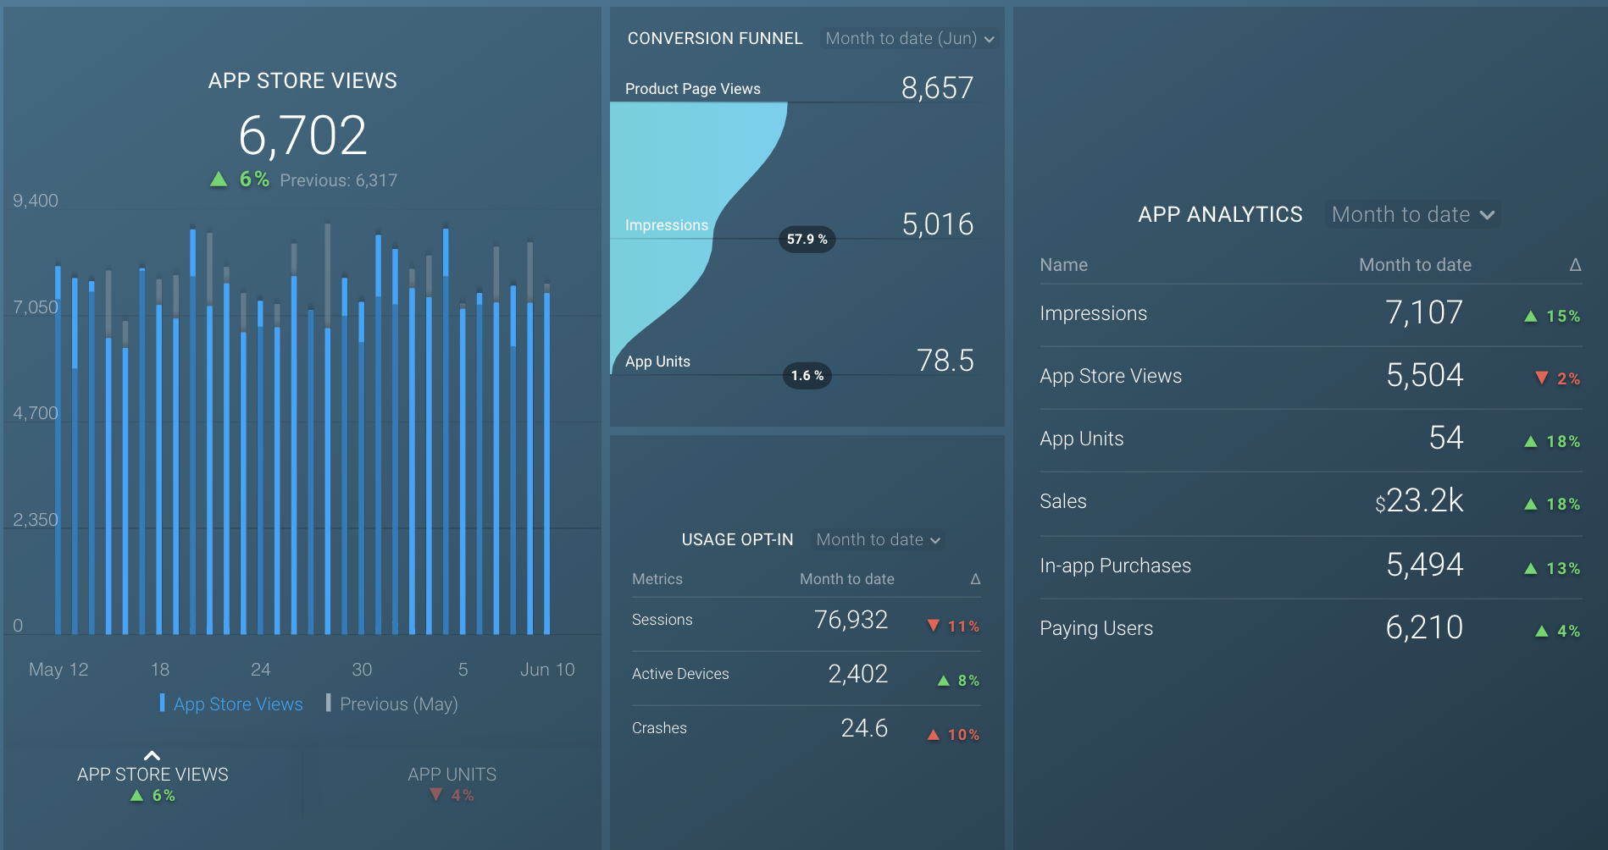Open the Usage Opt-in date range dropdown
Screen dimensions: 1608x850
pyautogui.click(x=877, y=539)
